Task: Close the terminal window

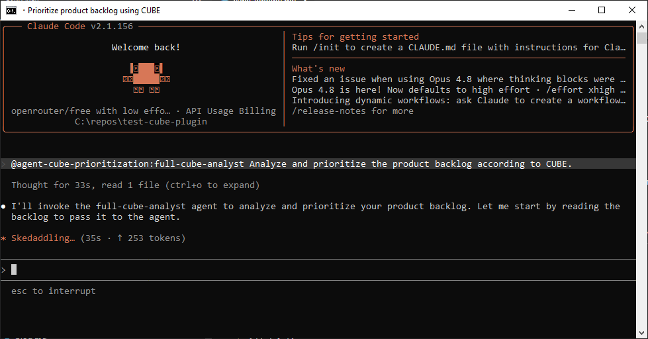Action: [632, 11]
